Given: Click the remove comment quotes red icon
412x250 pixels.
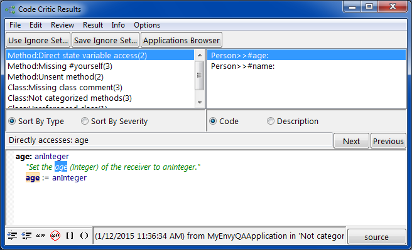Looking at the screenshot, I should tap(55, 236).
